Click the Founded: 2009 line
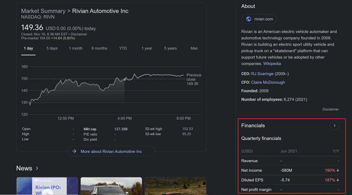Image resolution: width=352 pixels, height=195 pixels. [255, 91]
